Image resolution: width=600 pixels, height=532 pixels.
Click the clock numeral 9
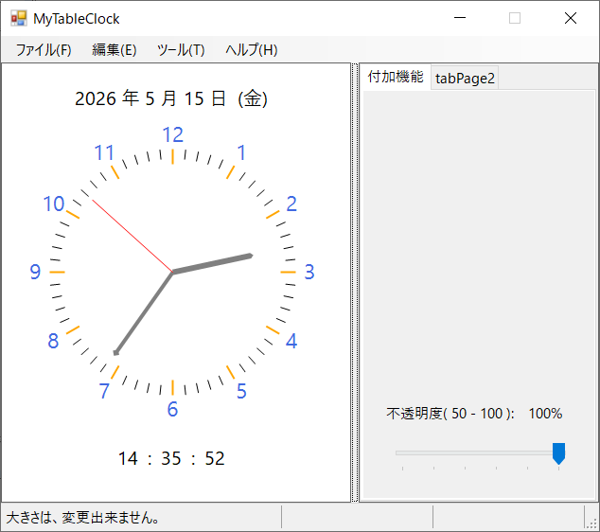coord(35,272)
